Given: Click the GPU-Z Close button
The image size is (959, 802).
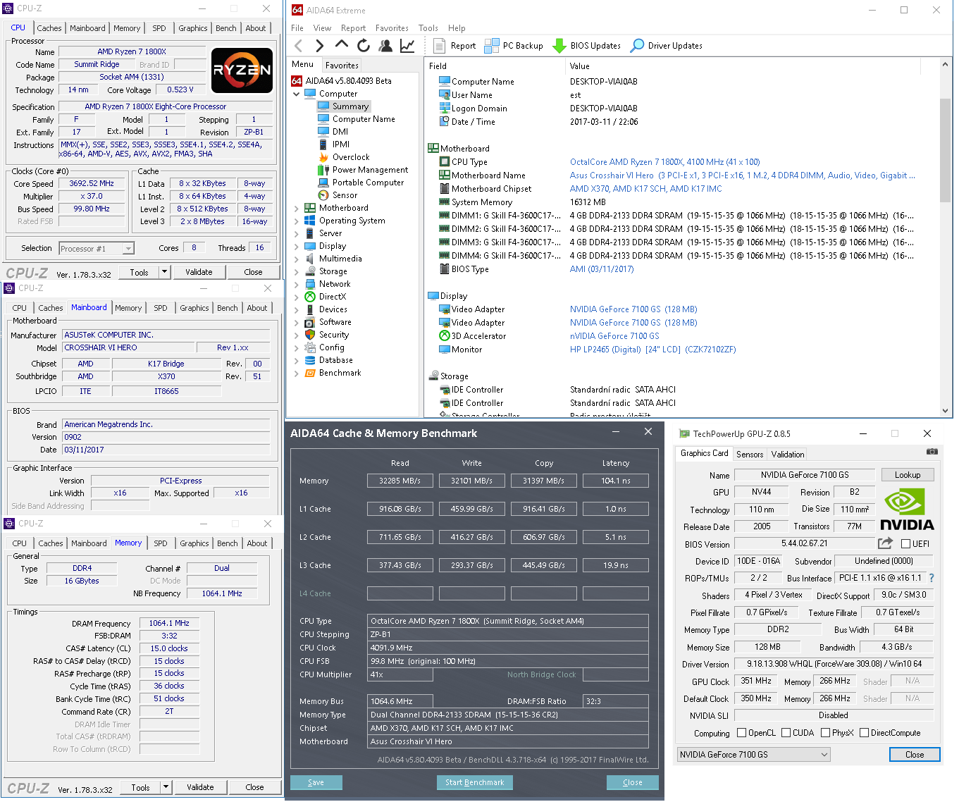Looking at the screenshot, I should coord(915,755).
